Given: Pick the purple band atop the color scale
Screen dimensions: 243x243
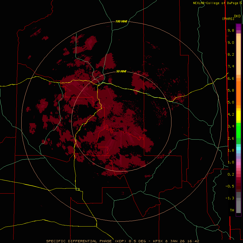Looking at the screenshot, I should (238, 27).
